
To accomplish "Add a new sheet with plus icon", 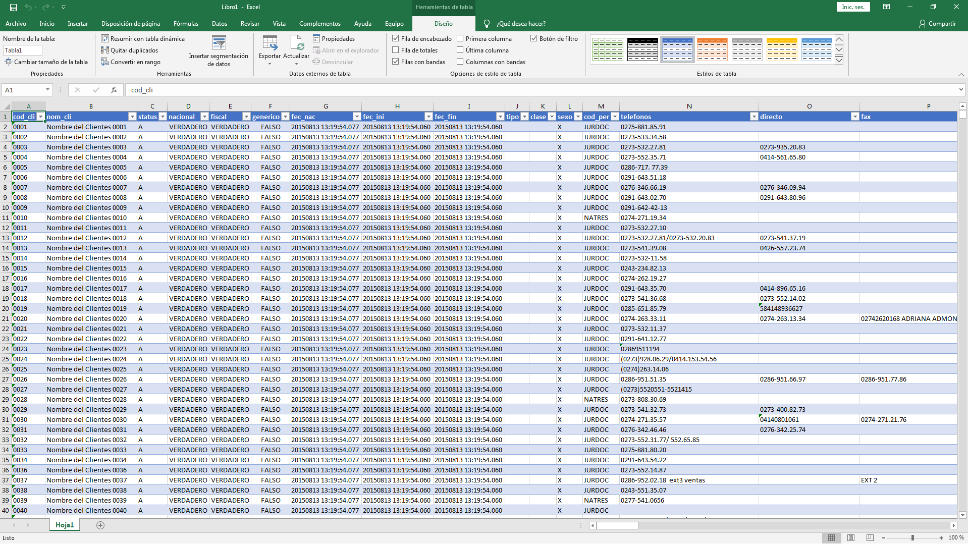I will coord(100,525).
